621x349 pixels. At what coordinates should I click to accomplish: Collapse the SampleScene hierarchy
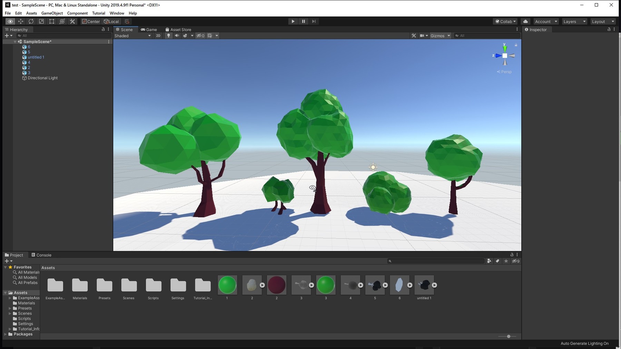coord(15,41)
